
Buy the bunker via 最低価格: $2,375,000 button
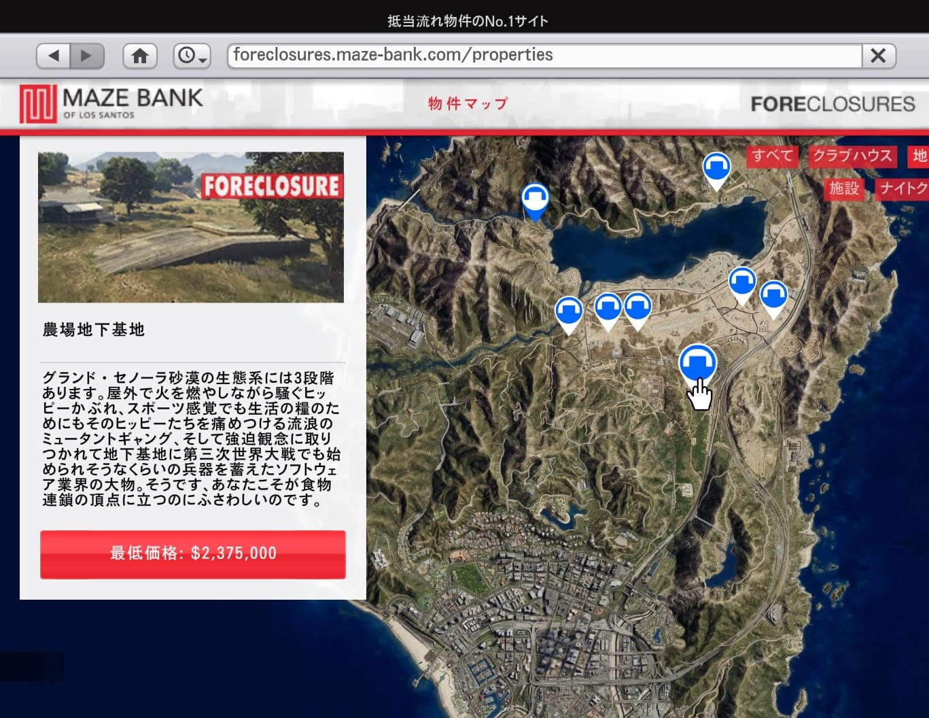(x=193, y=554)
